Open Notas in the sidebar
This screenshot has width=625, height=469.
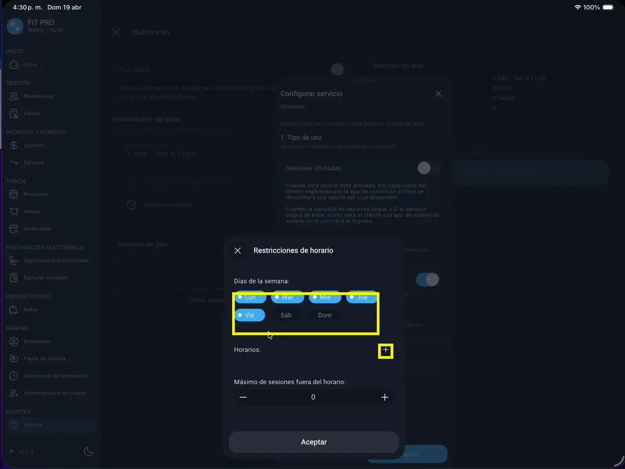(x=30, y=310)
